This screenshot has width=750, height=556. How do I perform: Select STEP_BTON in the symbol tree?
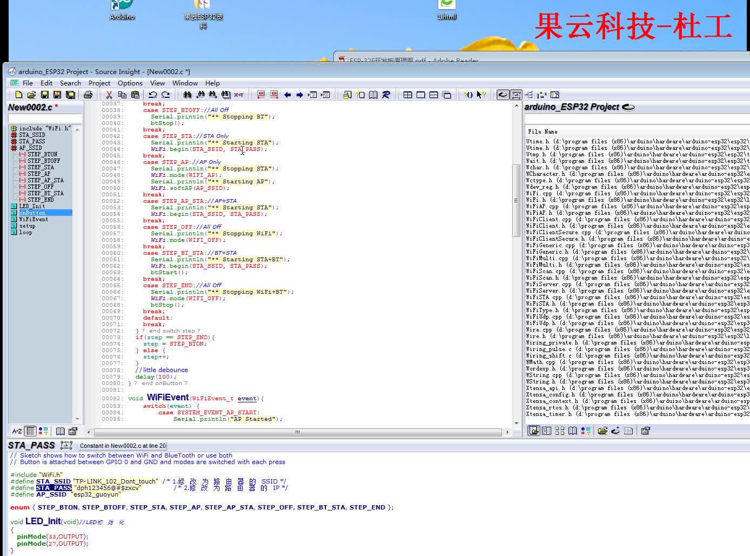[42, 154]
